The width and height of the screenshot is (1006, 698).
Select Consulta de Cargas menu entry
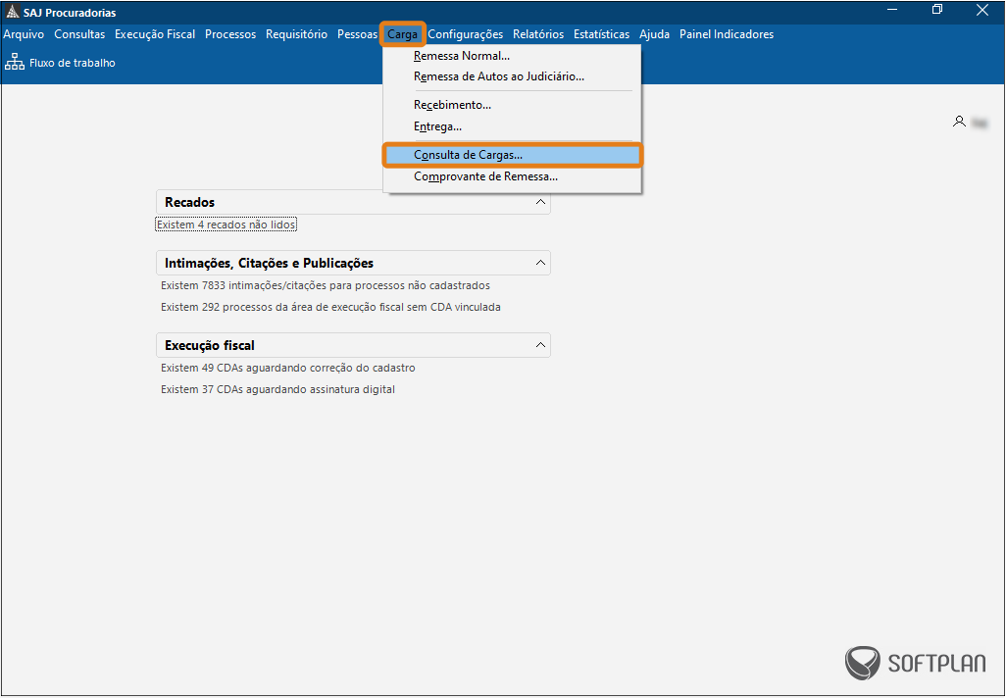pos(468,155)
